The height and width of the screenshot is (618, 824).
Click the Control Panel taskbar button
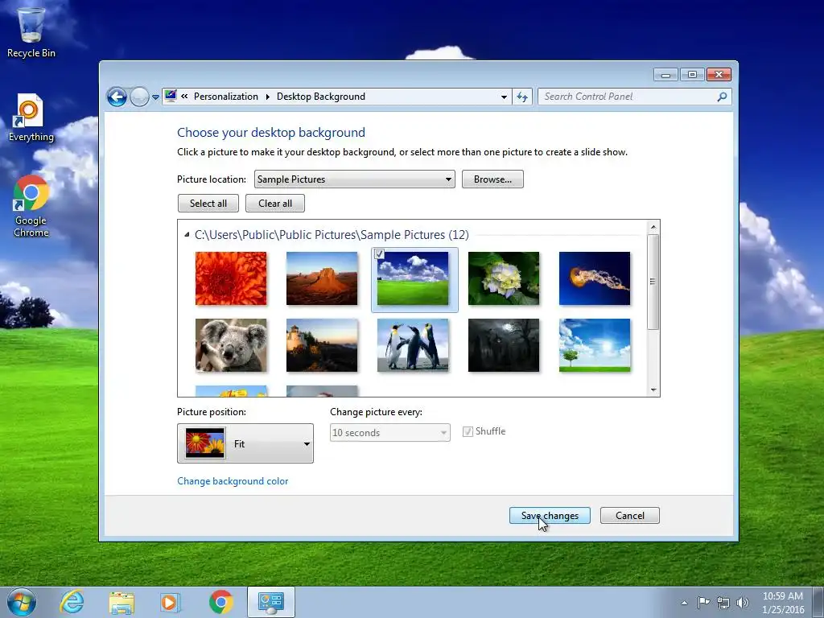pyautogui.click(x=270, y=602)
